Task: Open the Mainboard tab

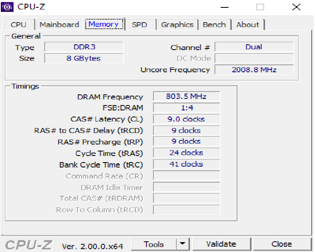Action: click(59, 25)
